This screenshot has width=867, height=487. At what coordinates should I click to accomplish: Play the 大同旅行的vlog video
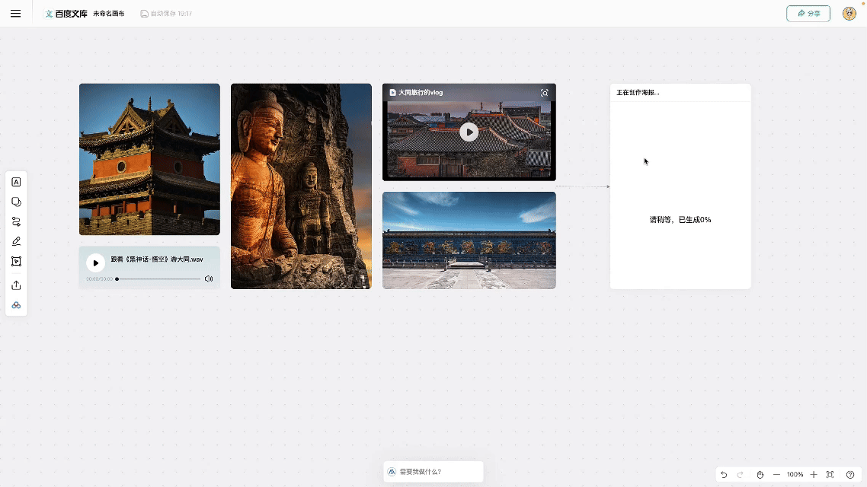coord(469,132)
